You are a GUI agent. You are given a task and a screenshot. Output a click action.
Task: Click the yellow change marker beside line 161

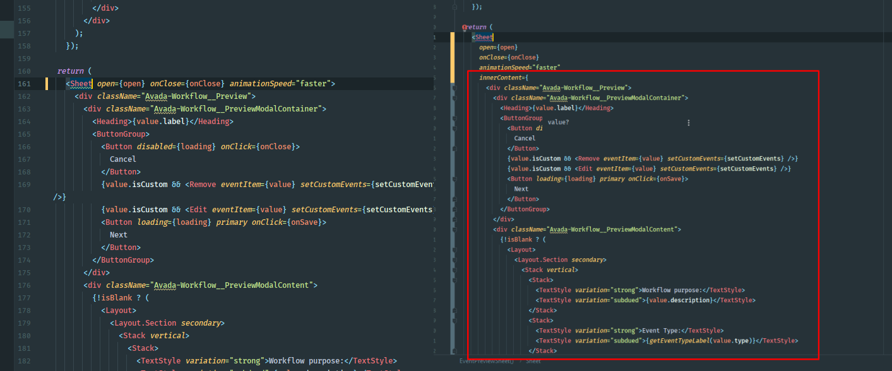tap(47, 84)
